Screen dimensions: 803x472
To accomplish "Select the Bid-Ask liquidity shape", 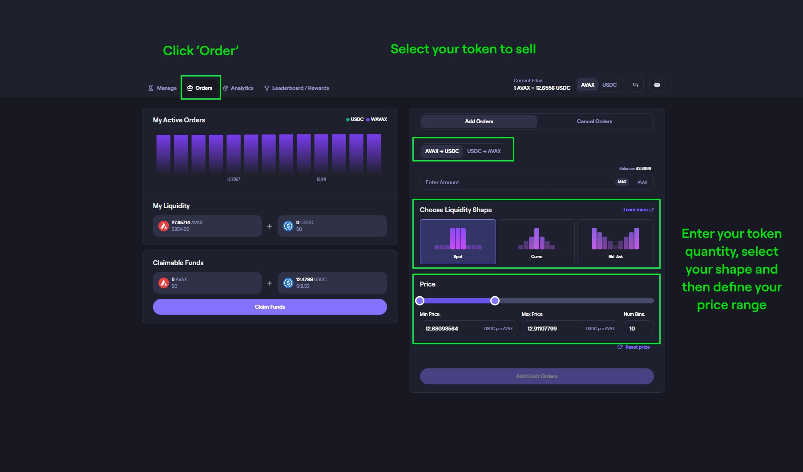I will pos(615,242).
